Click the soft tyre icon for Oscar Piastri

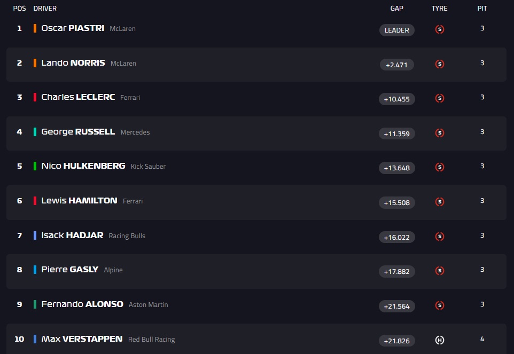point(440,29)
